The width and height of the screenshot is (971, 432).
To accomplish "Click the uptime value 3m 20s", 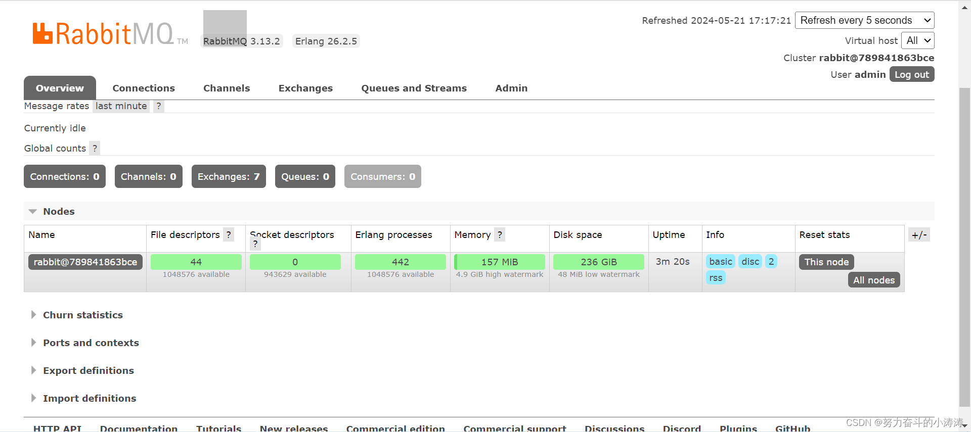I will pyautogui.click(x=673, y=261).
